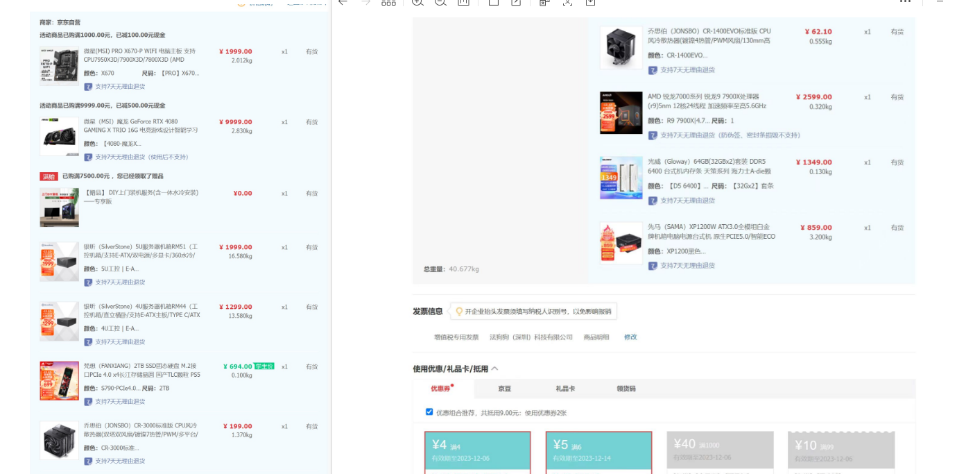
Task: Switch to the 领货码 tab
Action: pos(626,389)
